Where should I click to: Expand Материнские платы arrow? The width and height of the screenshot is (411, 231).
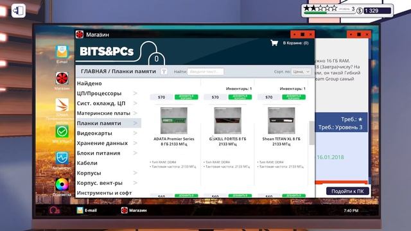(136, 113)
